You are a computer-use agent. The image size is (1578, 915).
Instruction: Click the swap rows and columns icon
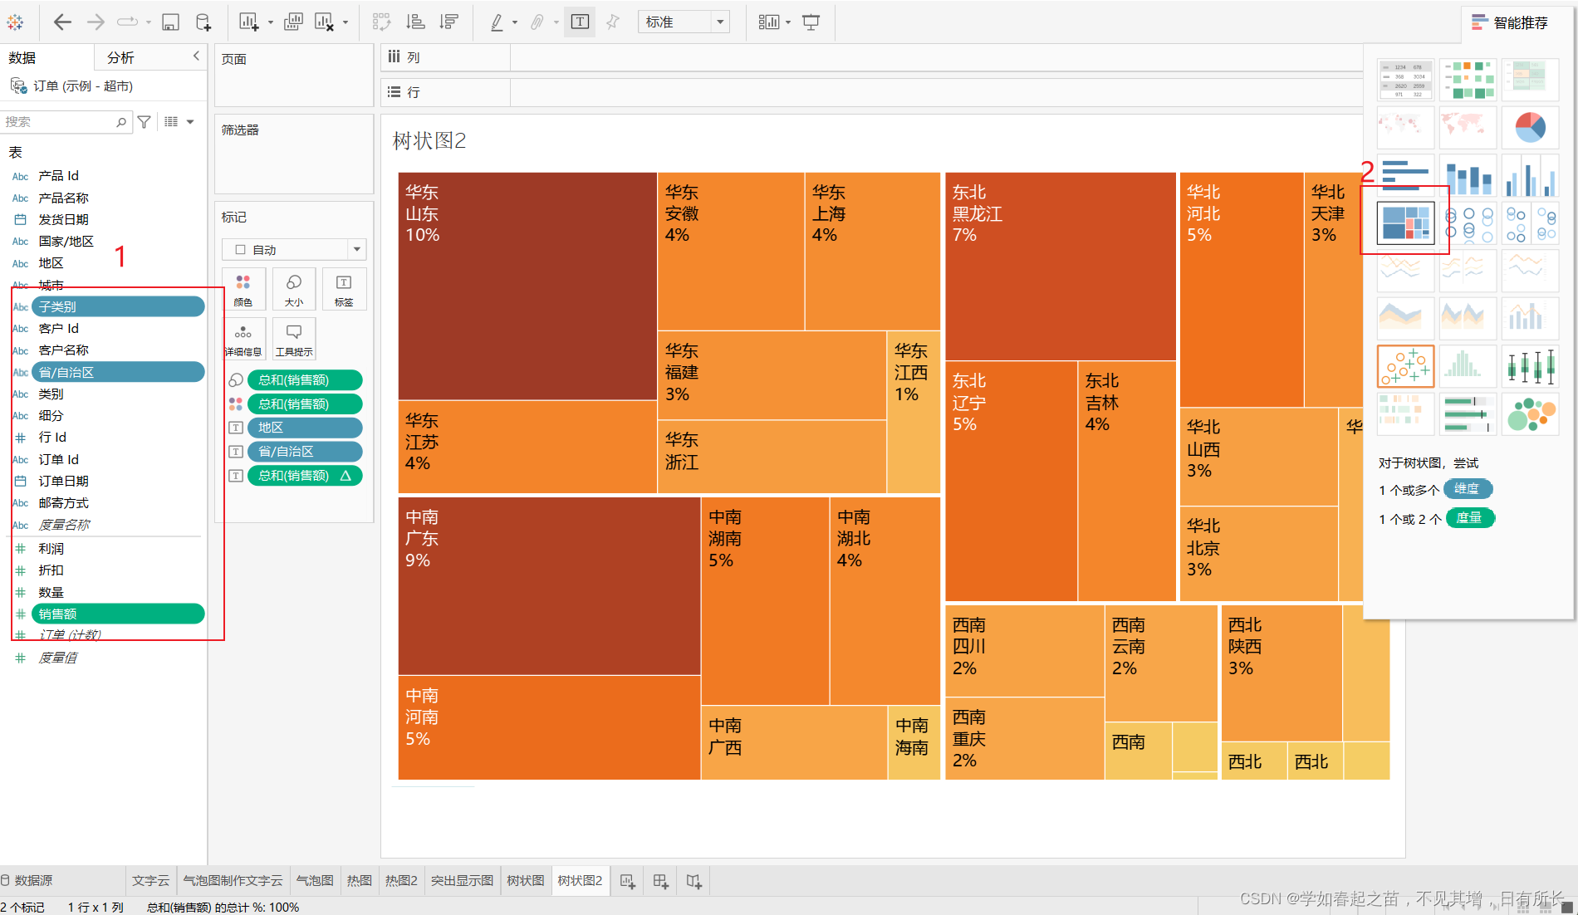tap(381, 22)
